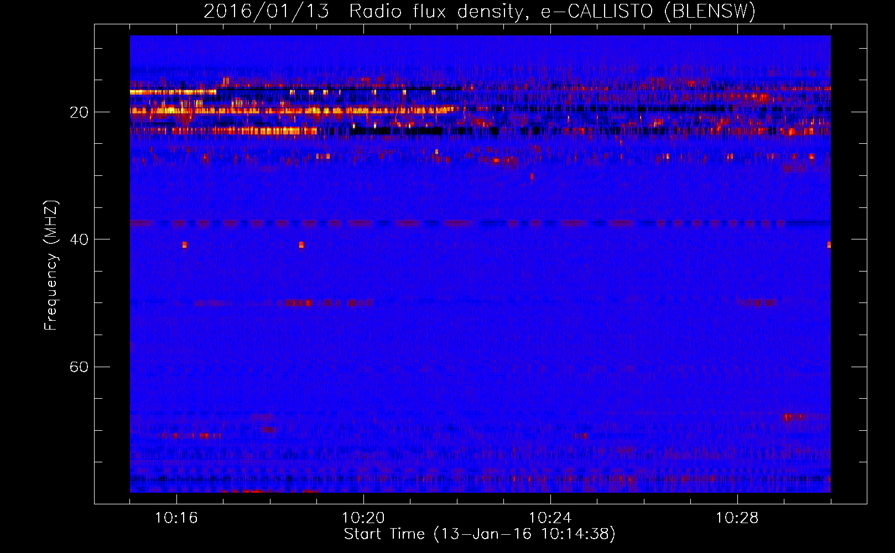
Task: Click the '10:16' time tick label
Action: [176, 518]
